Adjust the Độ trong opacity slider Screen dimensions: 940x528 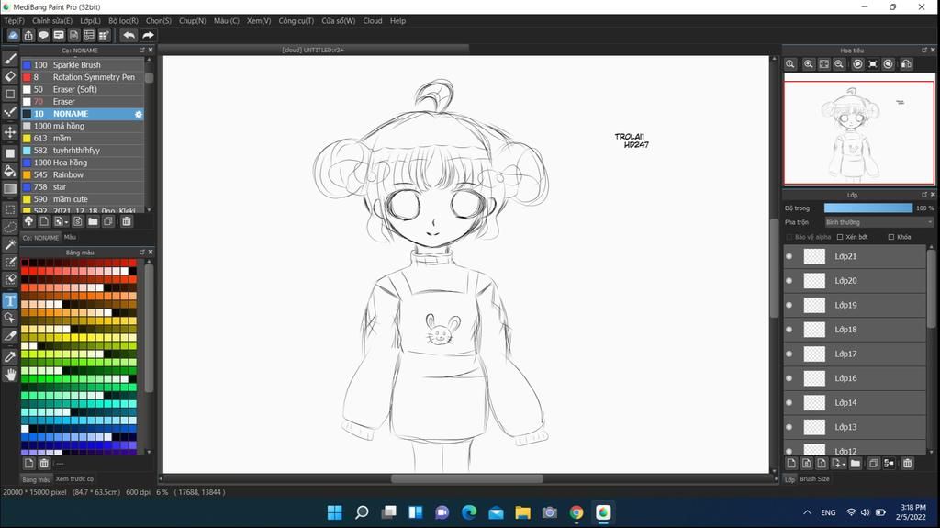[x=868, y=208]
